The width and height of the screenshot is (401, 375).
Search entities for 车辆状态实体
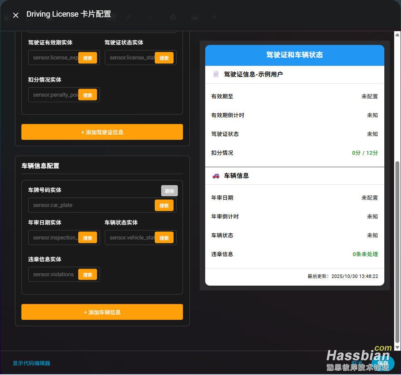coord(164,238)
